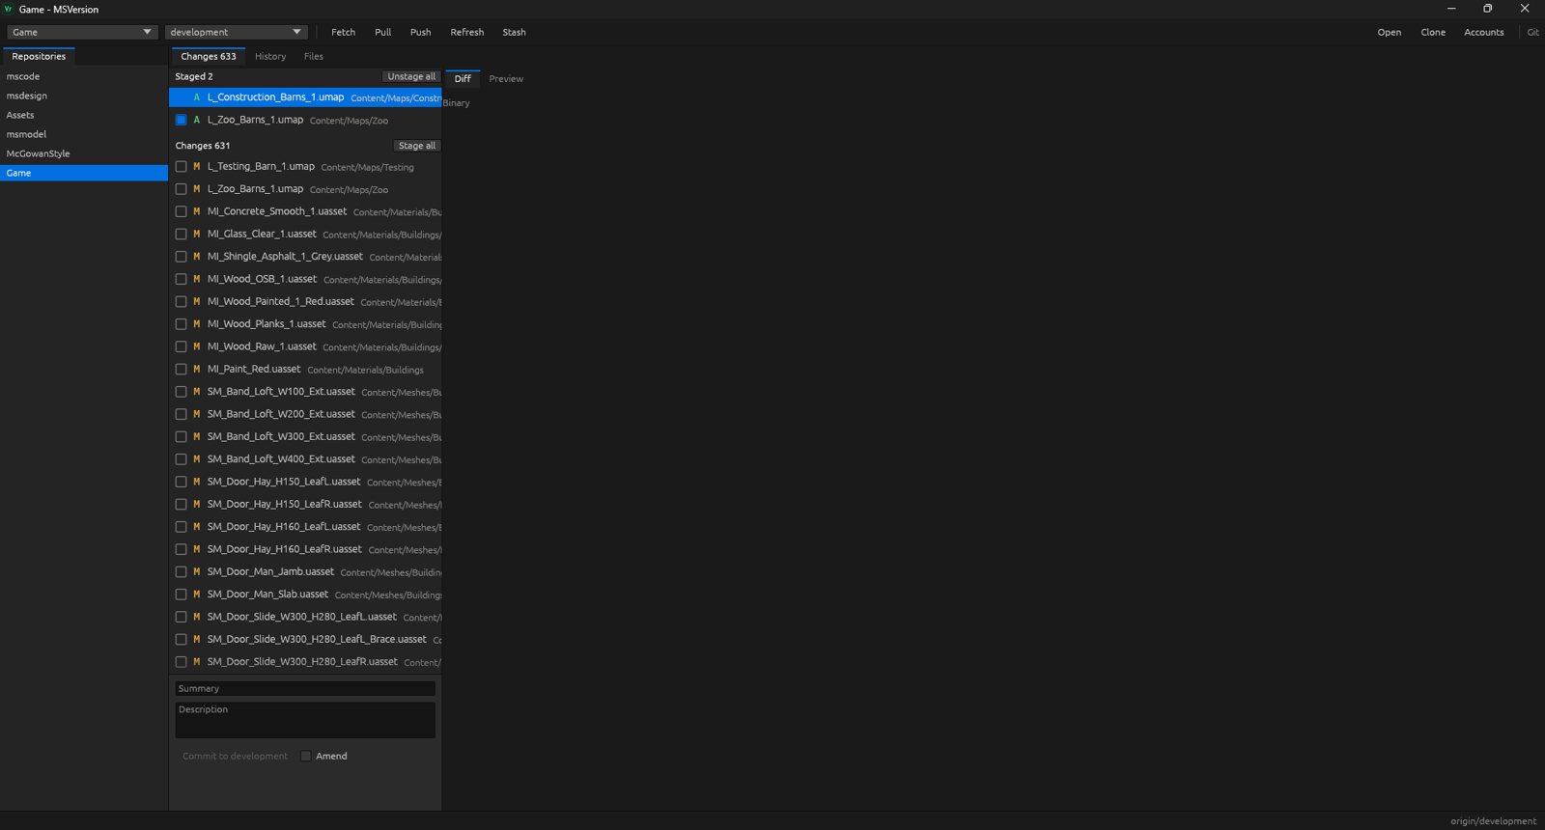The width and height of the screenshot is (1545, 830).
Task: Select file SM_Door_Man_Jamb.uasset
Action: click(x=305, y=571)
